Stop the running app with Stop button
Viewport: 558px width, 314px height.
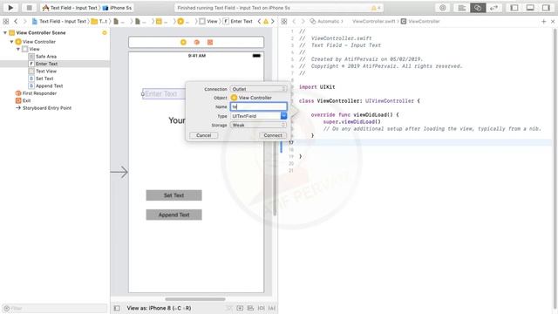29,8
